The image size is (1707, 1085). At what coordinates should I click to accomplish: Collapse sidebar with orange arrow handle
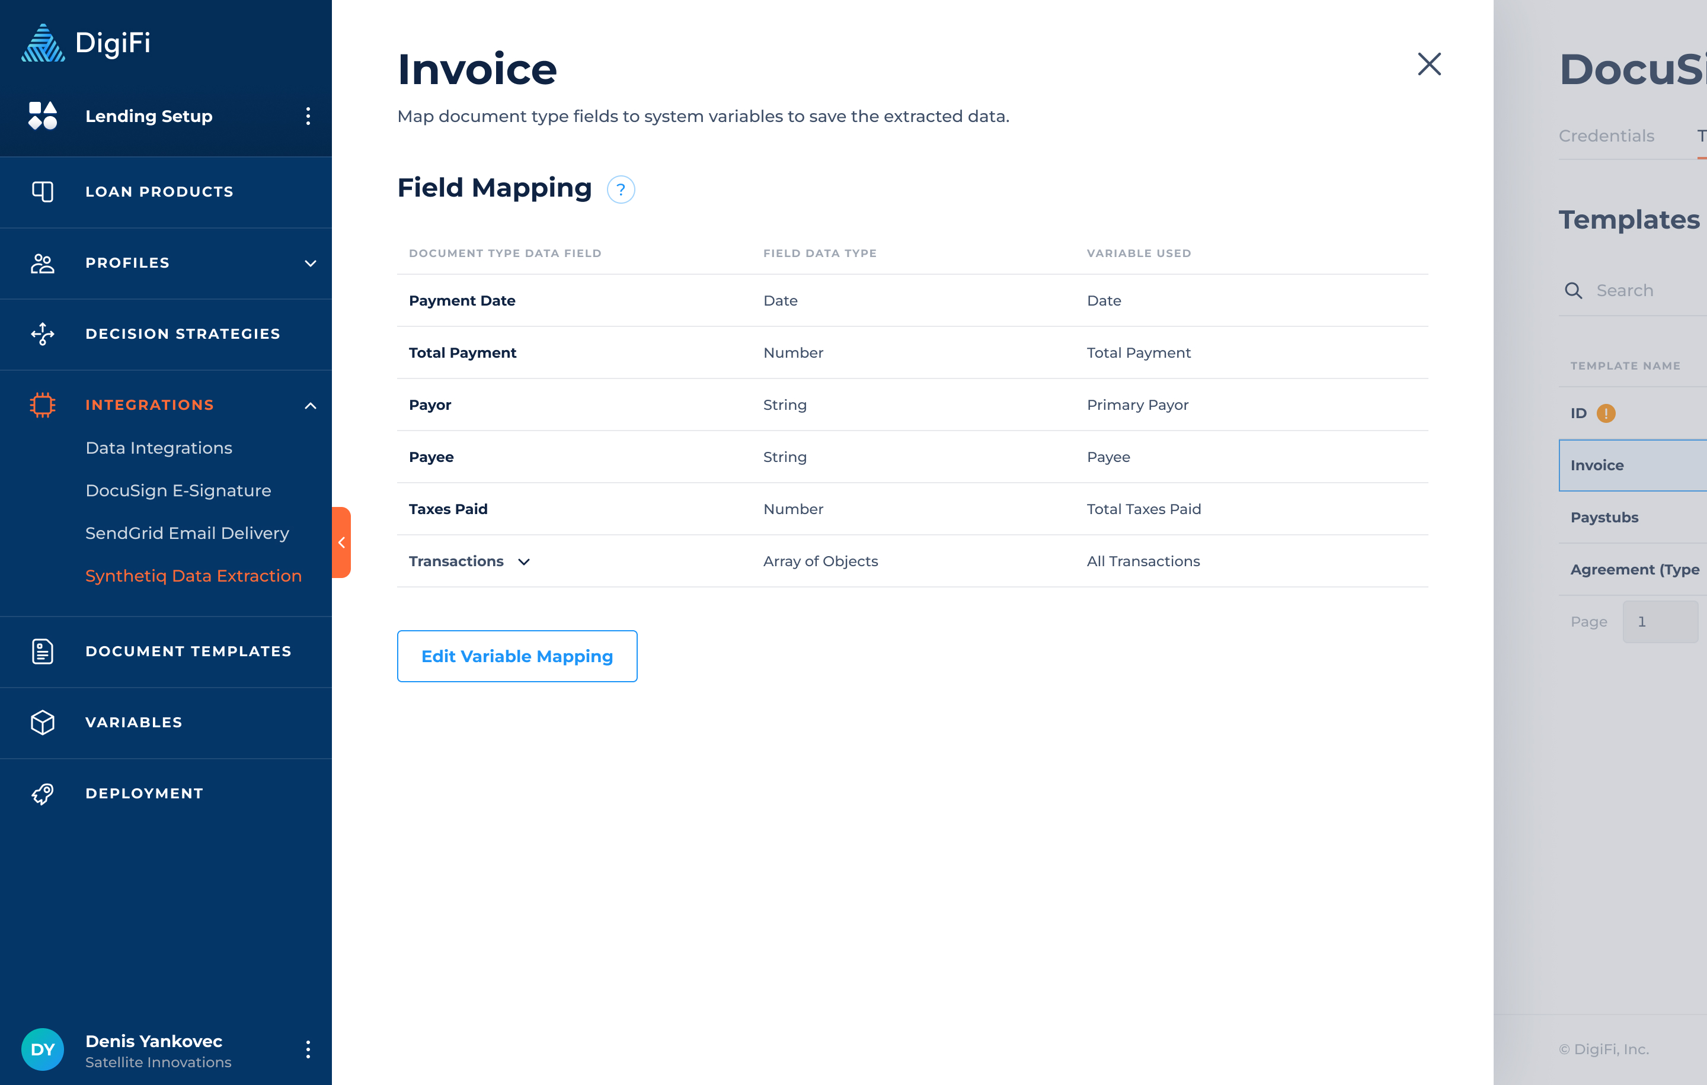(x=341, y=542)
